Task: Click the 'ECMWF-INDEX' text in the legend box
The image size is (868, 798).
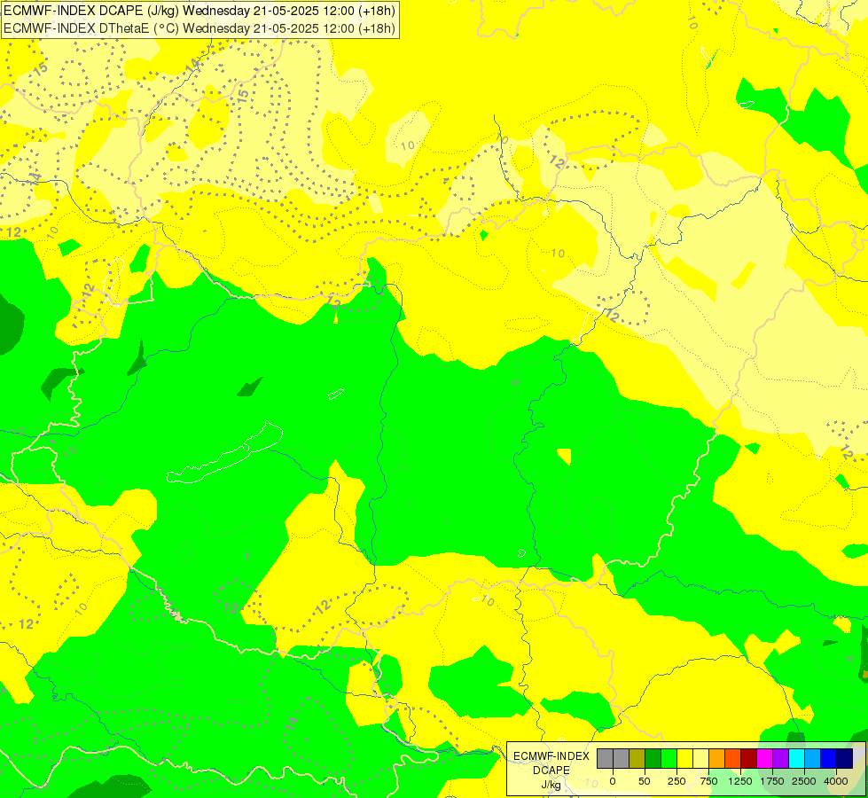Action: pos(551,756)
